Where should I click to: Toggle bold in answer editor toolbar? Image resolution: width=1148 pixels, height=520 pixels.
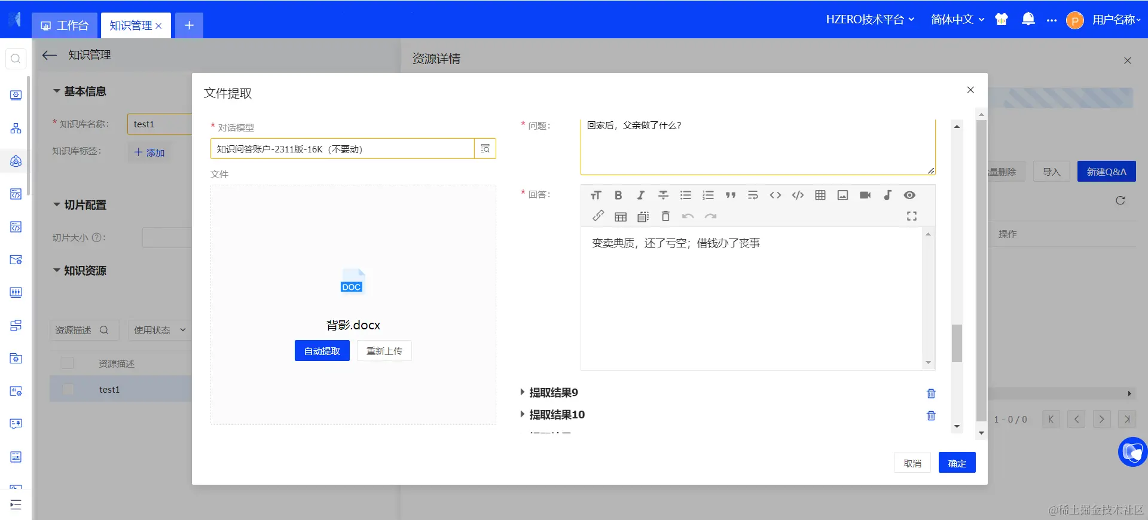[618, 195]
